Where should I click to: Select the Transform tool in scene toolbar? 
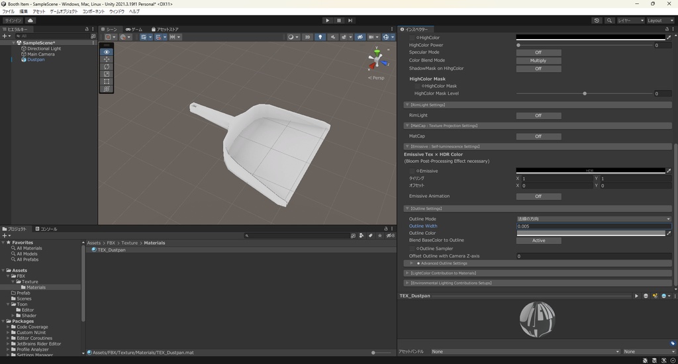click(107, 89)
